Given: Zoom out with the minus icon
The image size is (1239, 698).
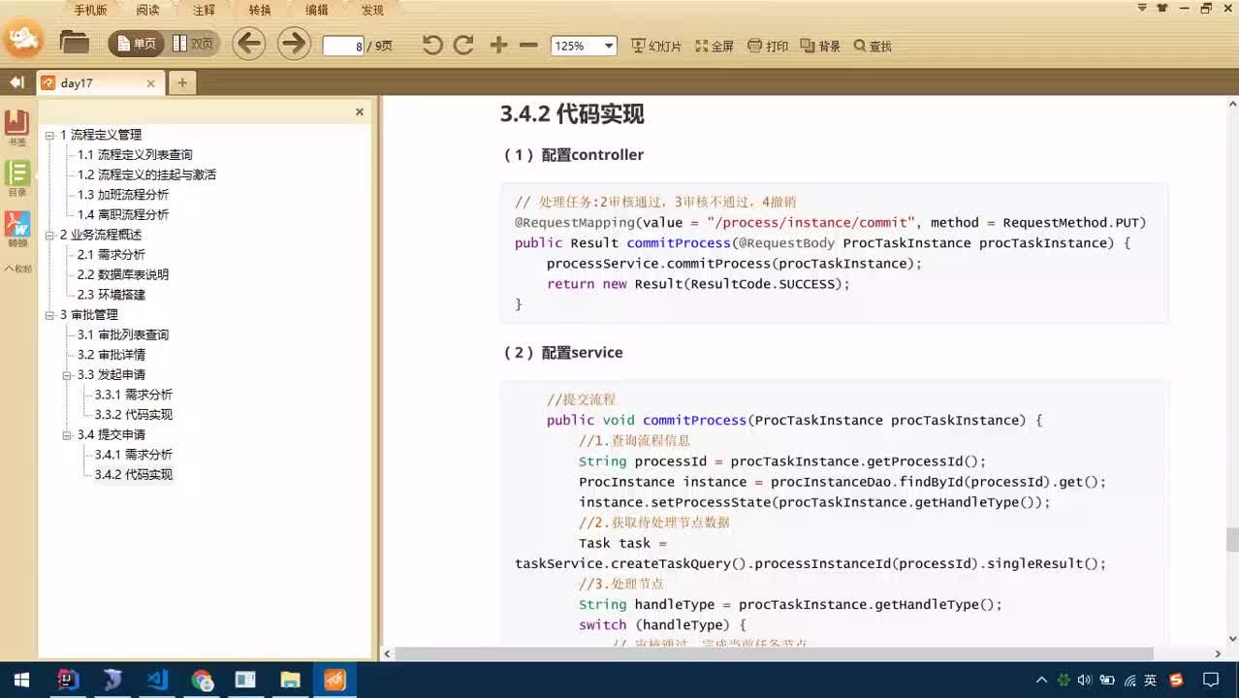Looking at the screenshot, I should coord(528,45).
